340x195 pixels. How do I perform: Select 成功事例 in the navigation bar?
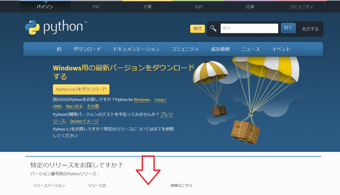point(220,49)
